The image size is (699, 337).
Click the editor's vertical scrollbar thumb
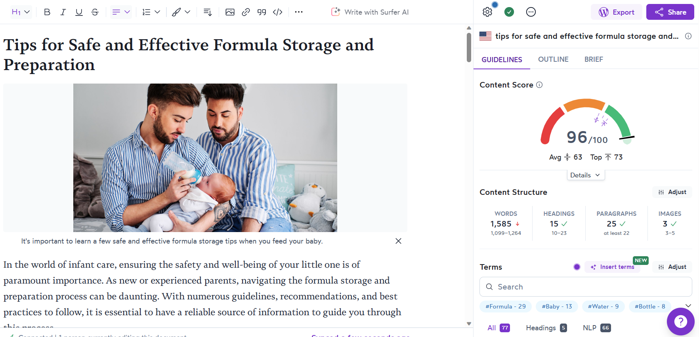click(469, 47)
